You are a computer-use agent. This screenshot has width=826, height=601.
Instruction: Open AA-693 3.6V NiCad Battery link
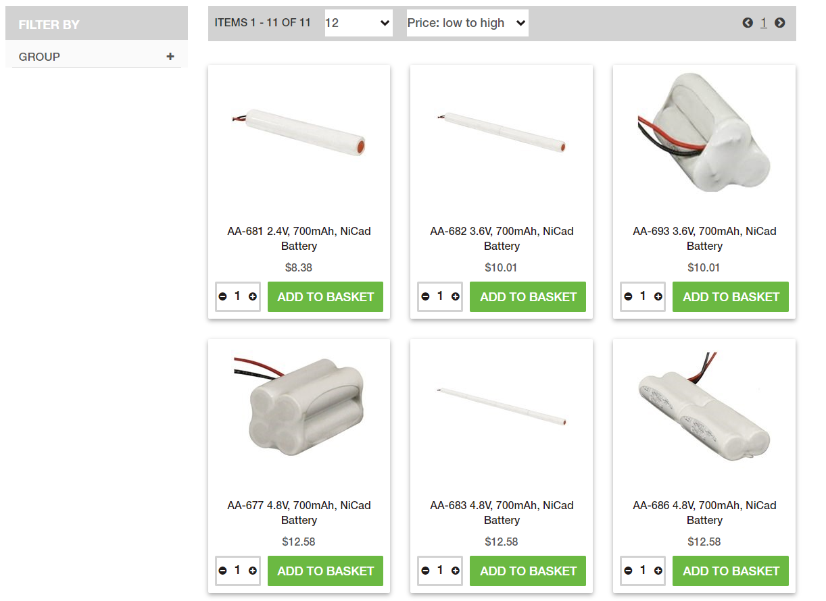pos(704,238)
